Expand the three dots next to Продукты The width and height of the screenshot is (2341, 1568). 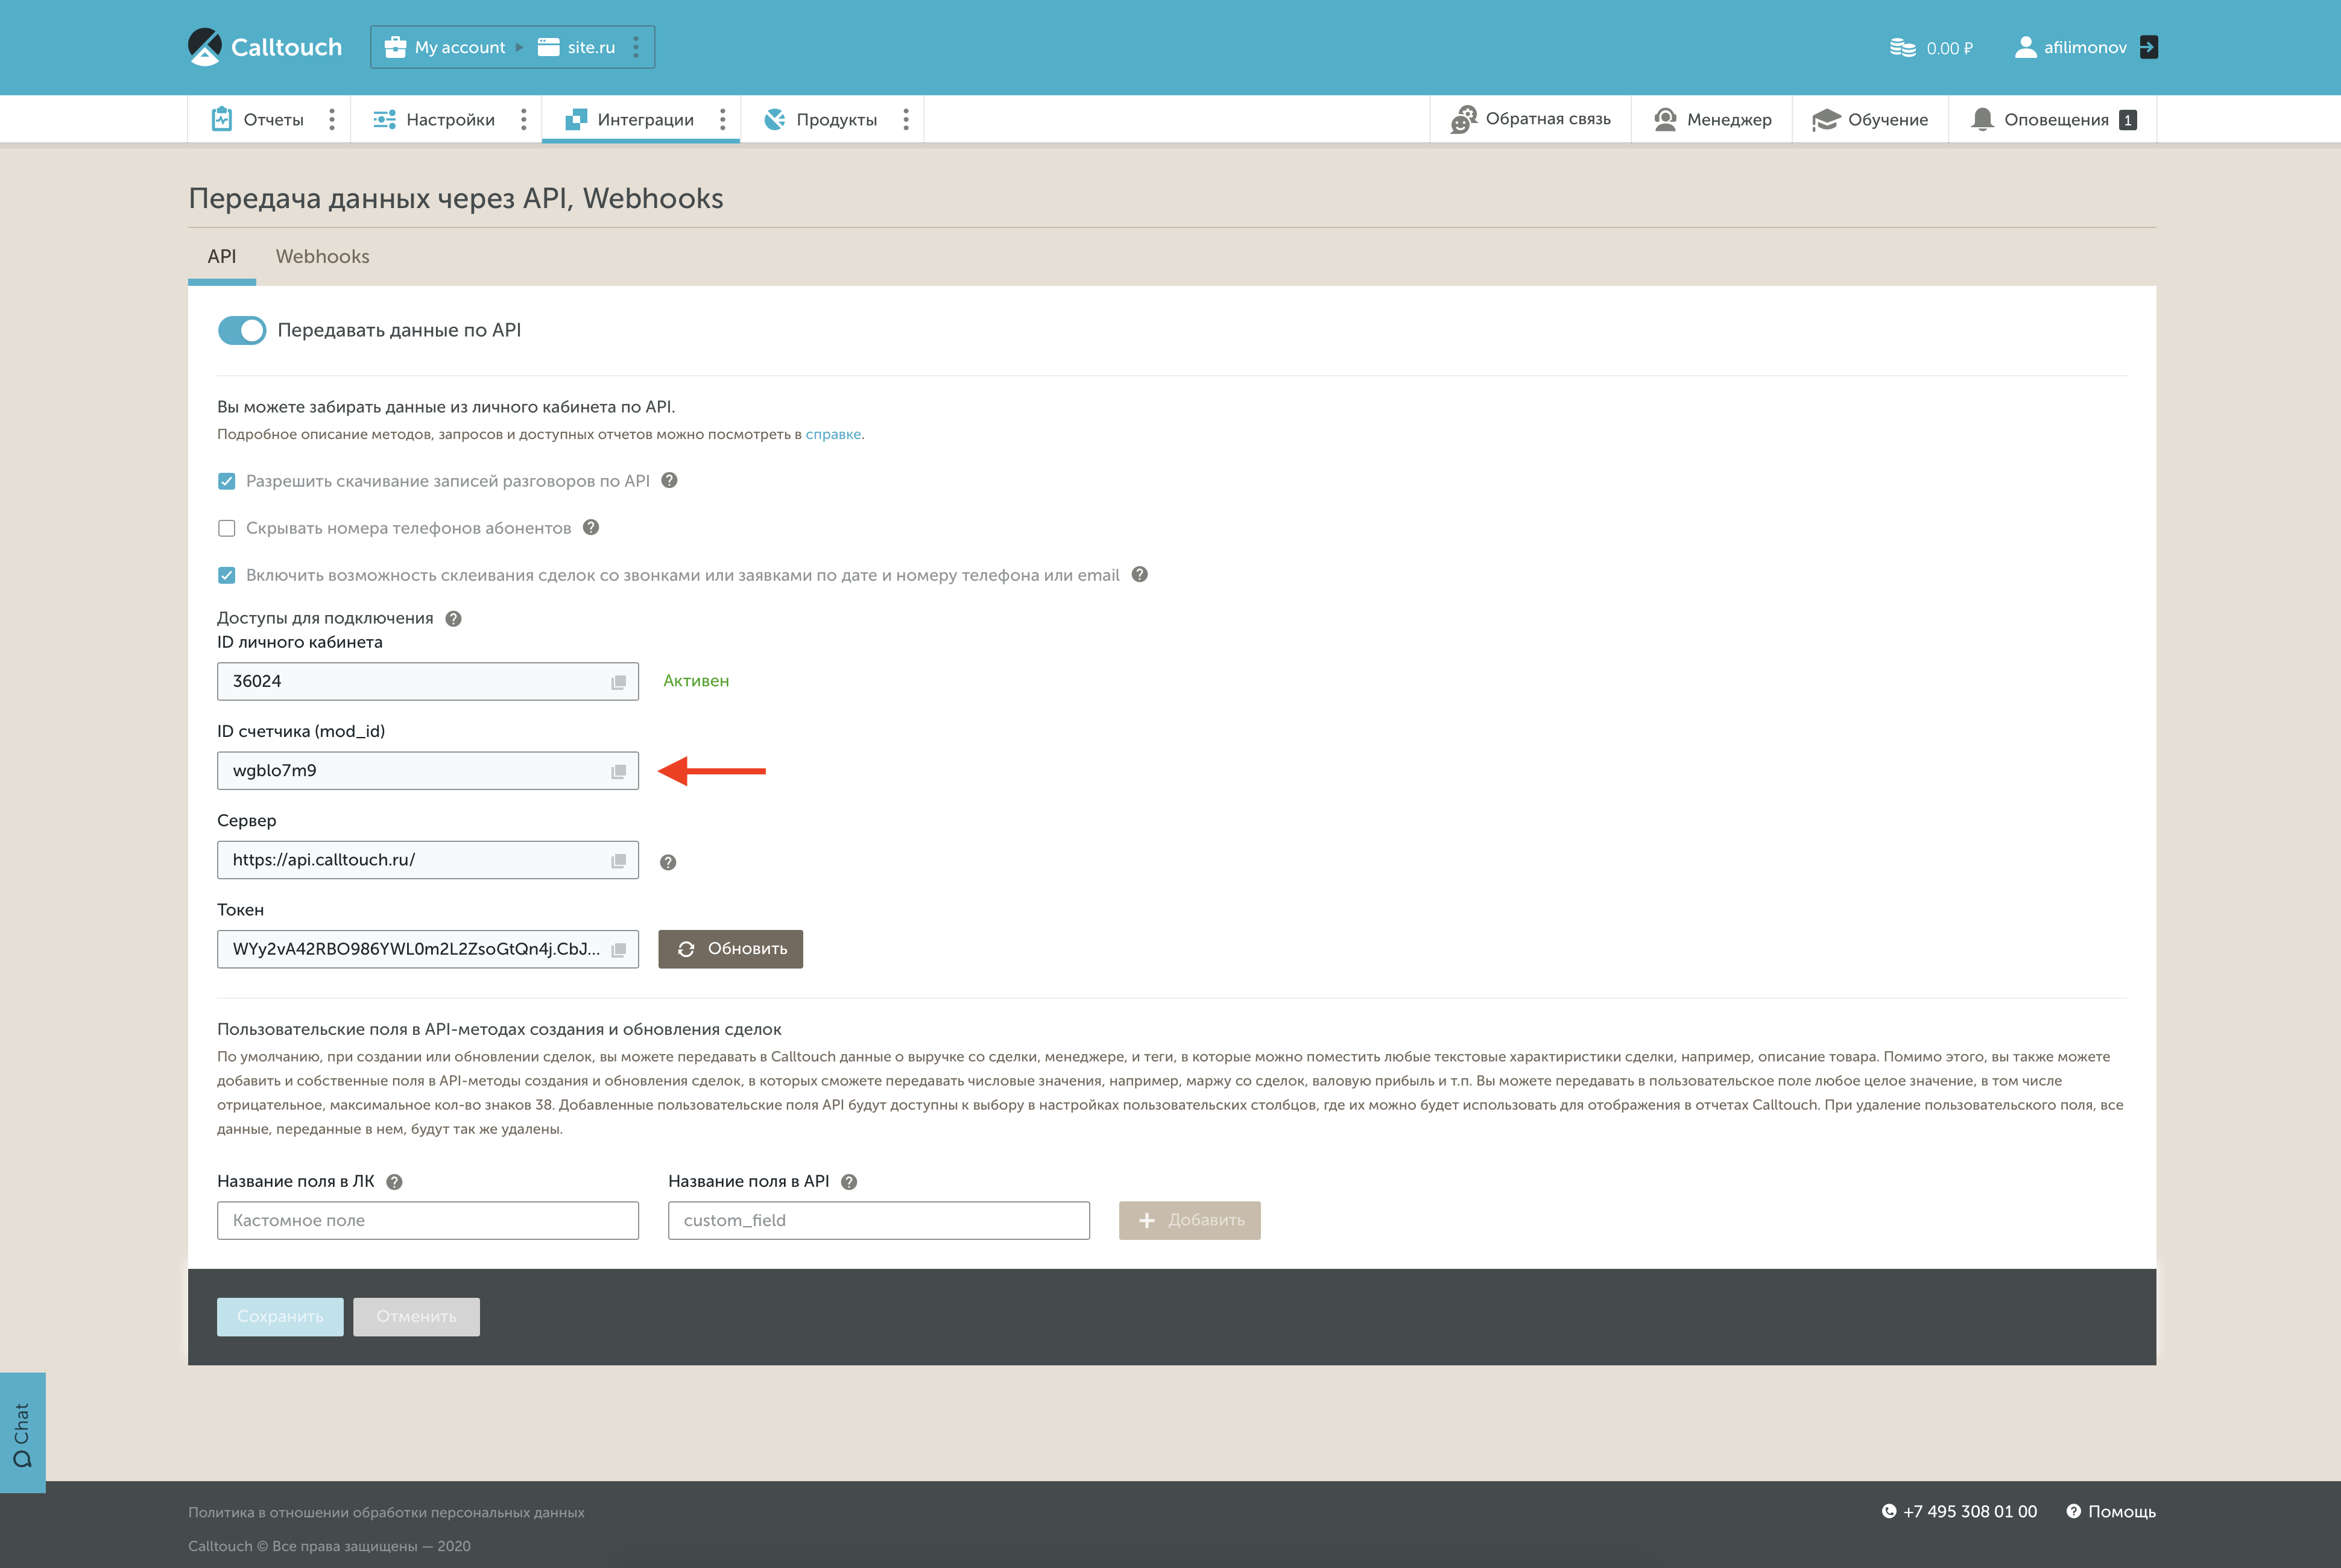pos(906,119)
